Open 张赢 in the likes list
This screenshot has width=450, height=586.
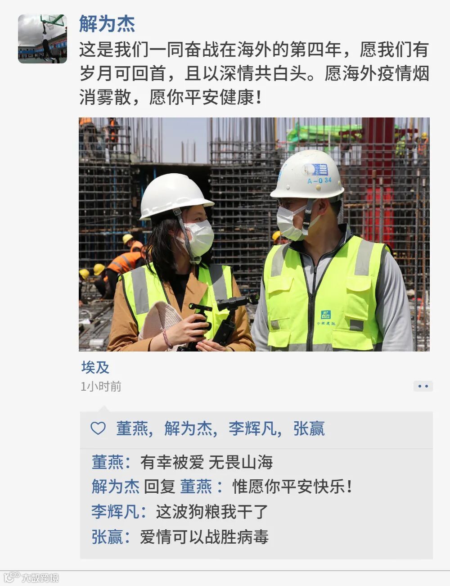pyautogui.click(x=309, y=428)
